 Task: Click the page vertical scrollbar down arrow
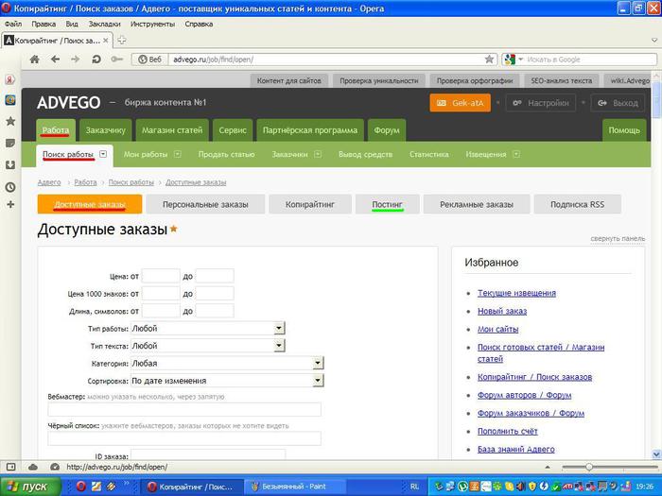pos(656,454)
